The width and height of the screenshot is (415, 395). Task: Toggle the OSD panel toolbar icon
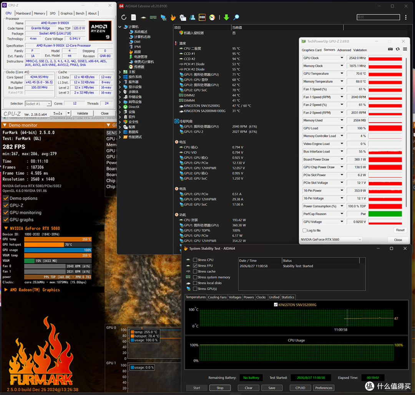(x=202, y=17)
